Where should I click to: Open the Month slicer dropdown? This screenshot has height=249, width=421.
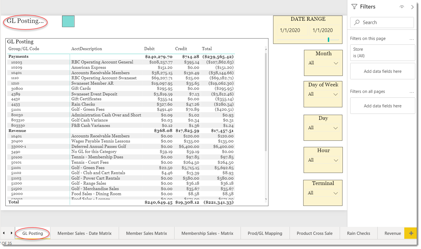(x=323, y=63)
